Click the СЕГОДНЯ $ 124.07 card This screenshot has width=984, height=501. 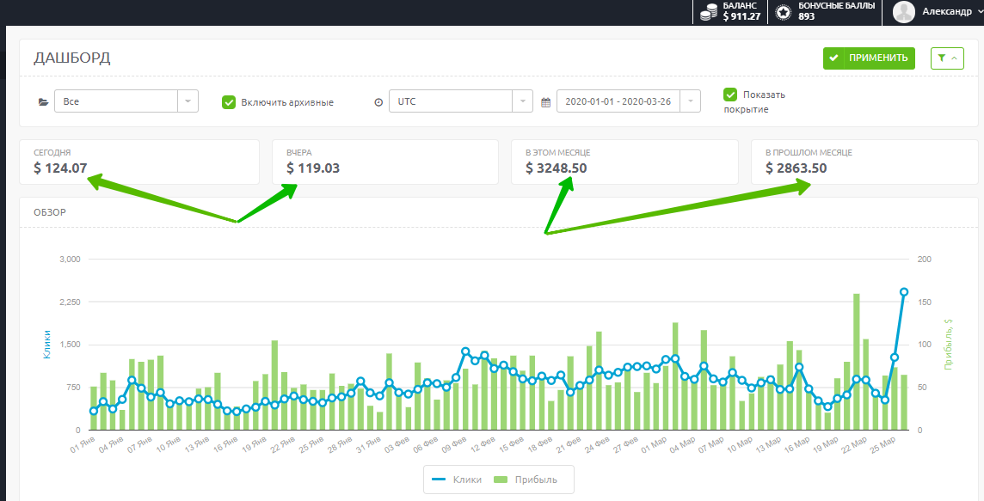point(139,162)
